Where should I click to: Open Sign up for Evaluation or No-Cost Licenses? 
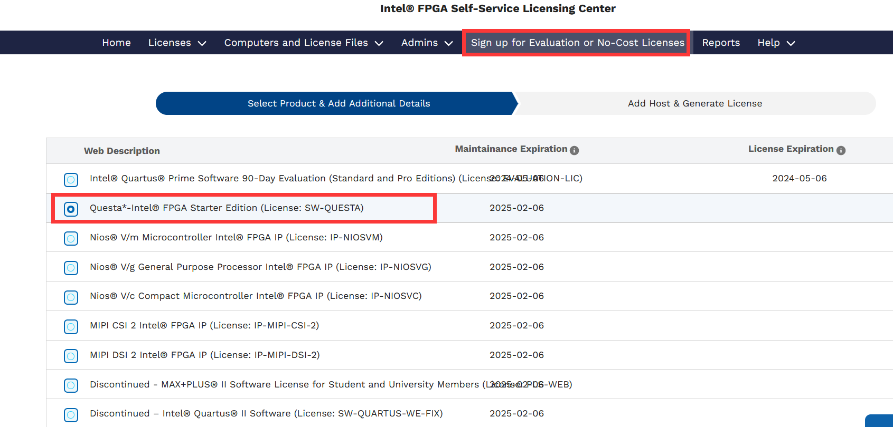point(577,43)
